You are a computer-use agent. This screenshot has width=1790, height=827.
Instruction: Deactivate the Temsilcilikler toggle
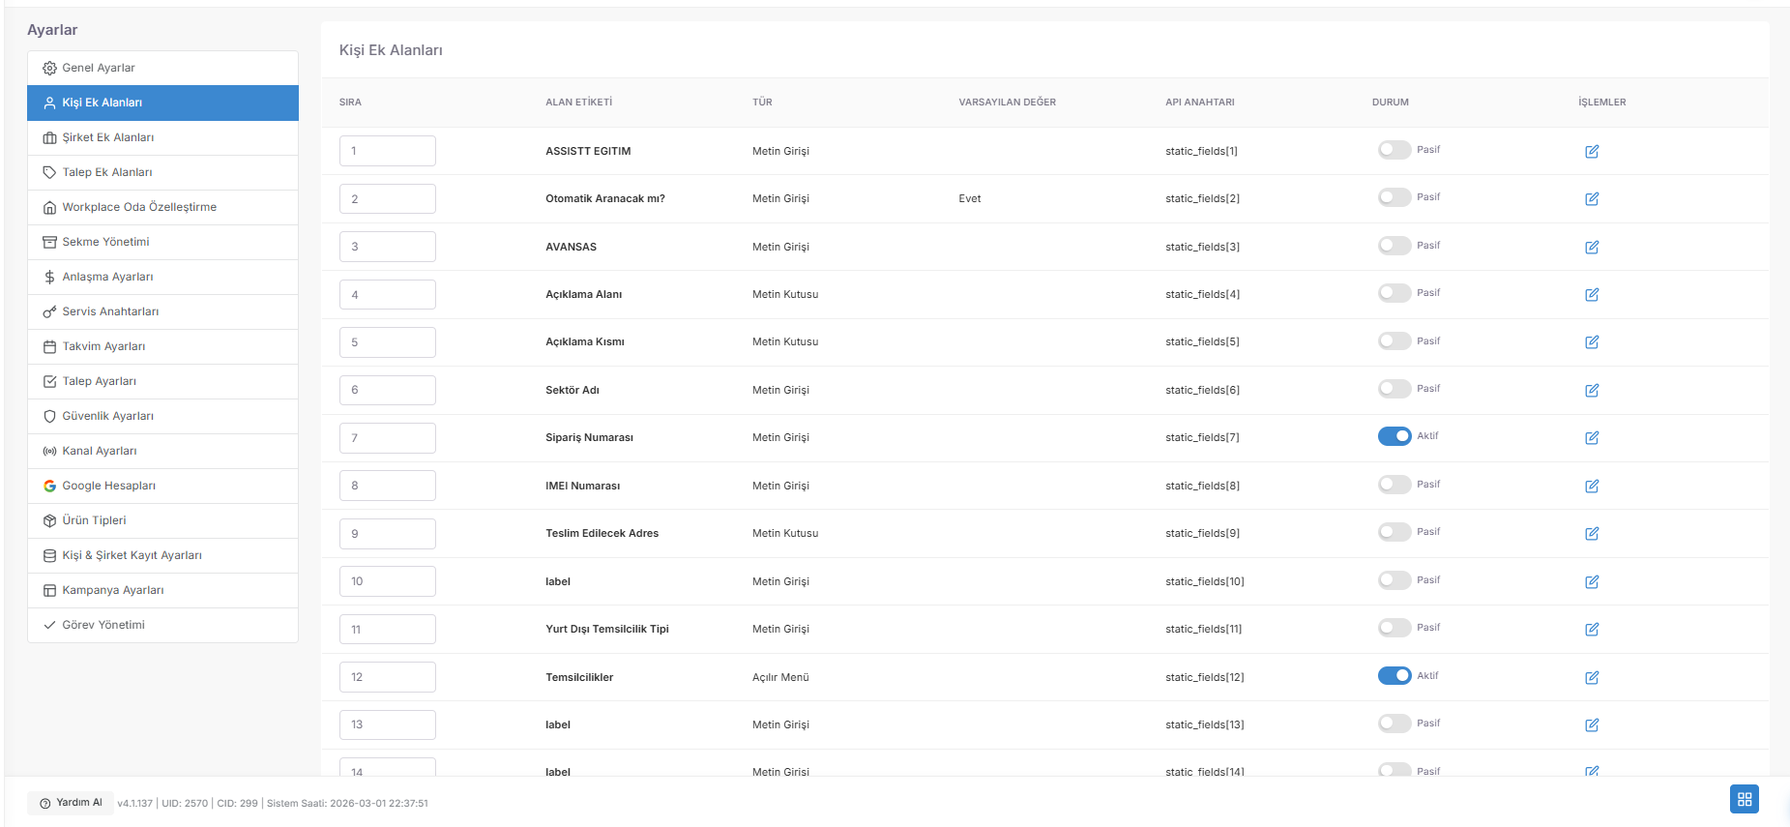point(1394,676)
